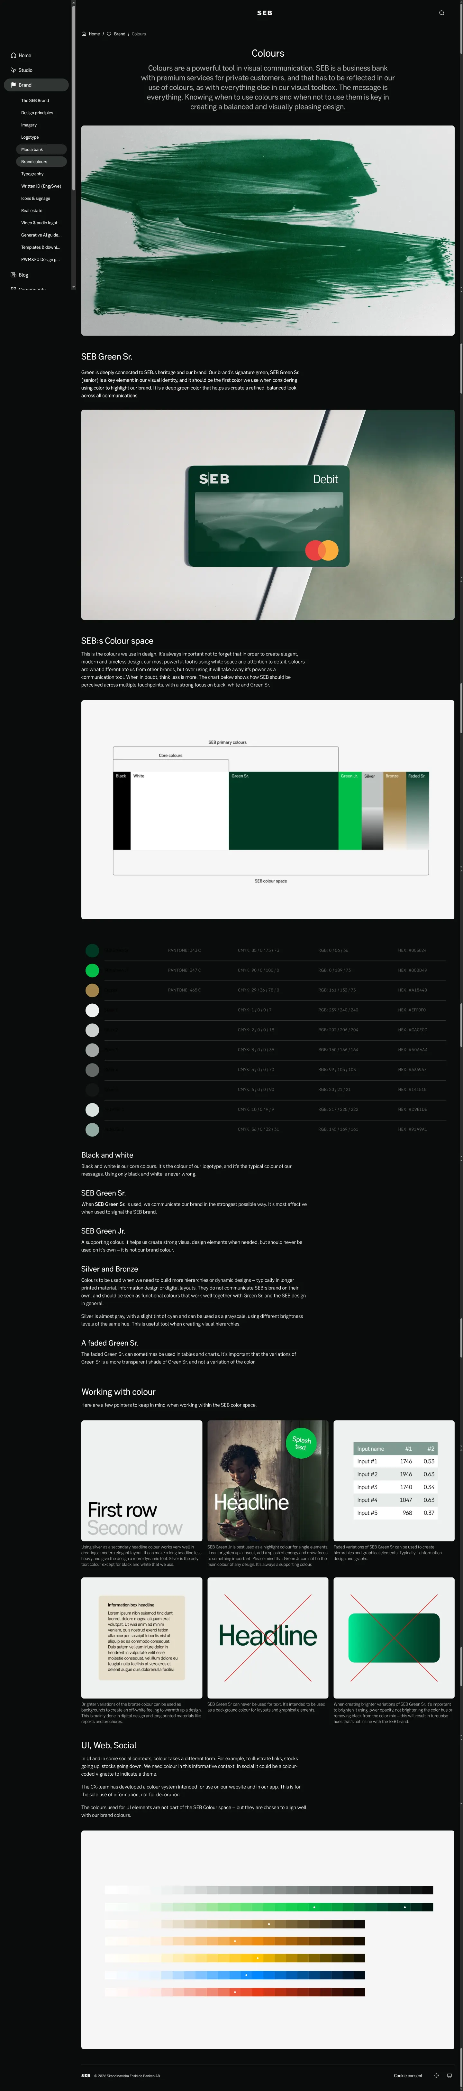Image resolution: width=463 pixels, height=2091 pixels.
Task: Click the home icon in breadcrumb
Action: (84, 34)
